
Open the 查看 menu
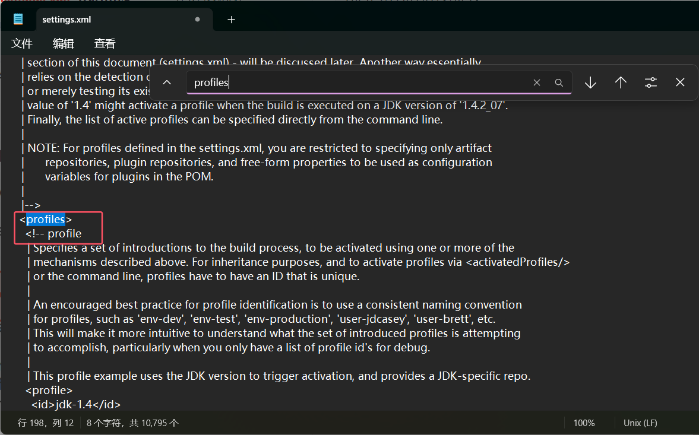(105, 43)
